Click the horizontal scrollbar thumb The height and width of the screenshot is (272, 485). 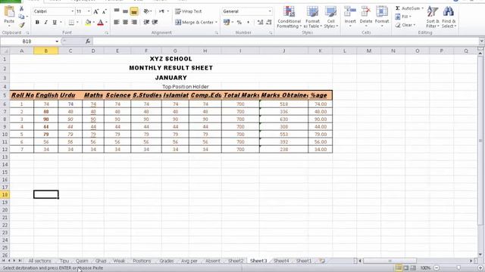click(390, 261)
